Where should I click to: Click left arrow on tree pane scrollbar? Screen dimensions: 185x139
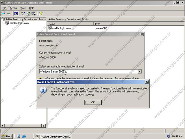coord(3,126)
